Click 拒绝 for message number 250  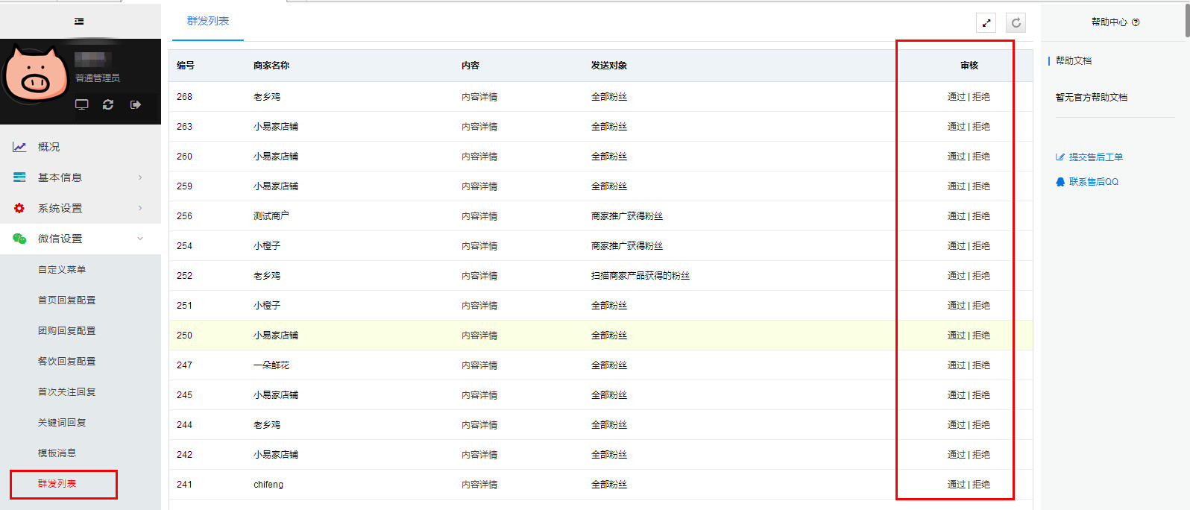(981, 336)
